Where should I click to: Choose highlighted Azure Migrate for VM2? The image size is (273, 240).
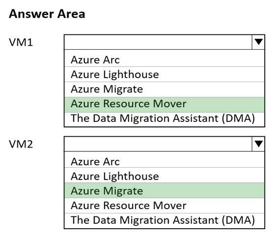(164, 190)
